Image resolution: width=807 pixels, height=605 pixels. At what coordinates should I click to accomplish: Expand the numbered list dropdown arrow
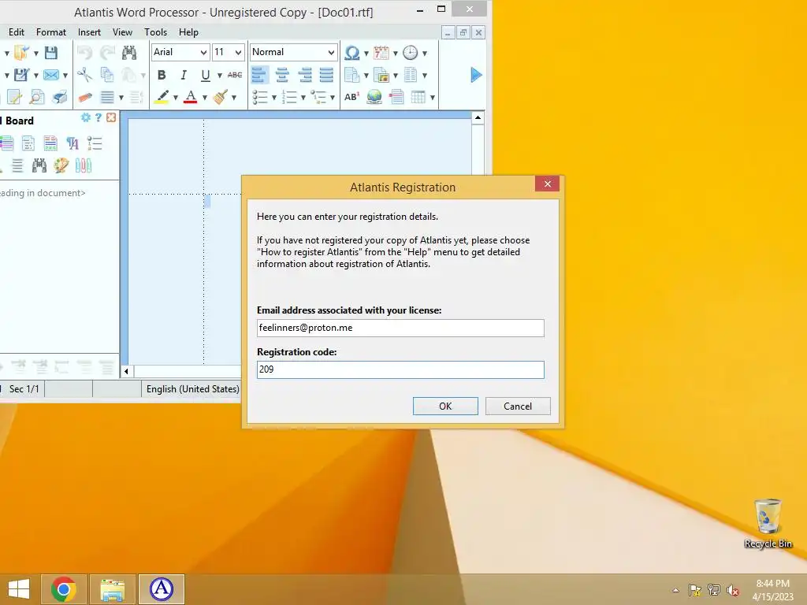tap(303, 97)
